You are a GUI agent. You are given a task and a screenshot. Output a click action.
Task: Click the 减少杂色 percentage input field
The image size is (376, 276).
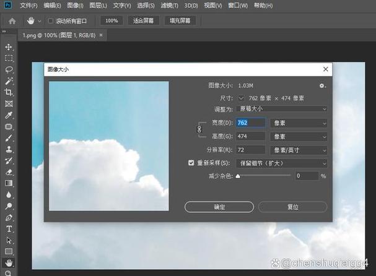click(307, 176)
